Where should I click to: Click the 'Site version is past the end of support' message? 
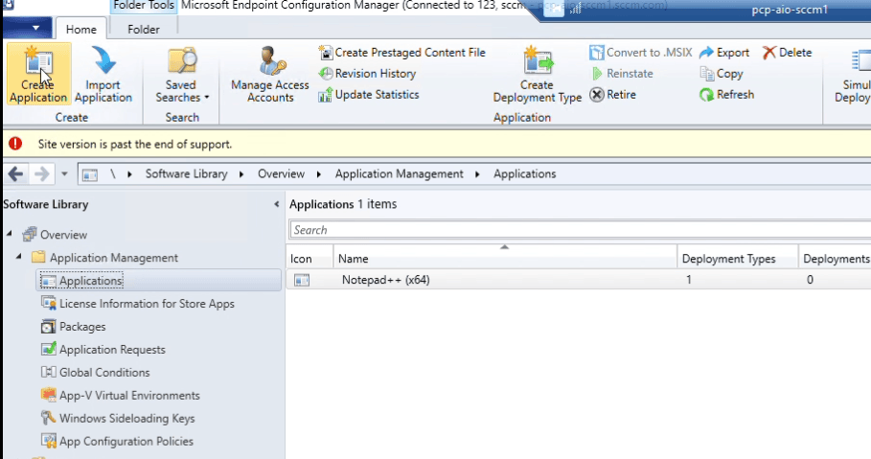click(x=135, y=144)
